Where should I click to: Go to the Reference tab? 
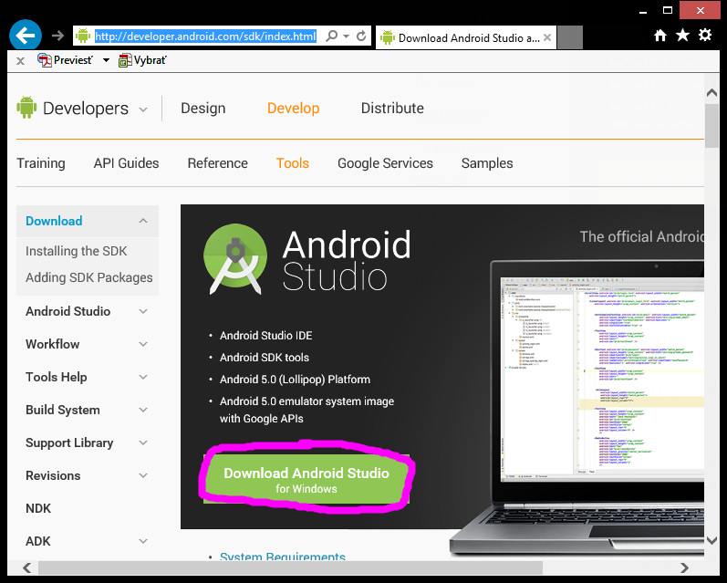pyautogui.click(x=217, y=163)
